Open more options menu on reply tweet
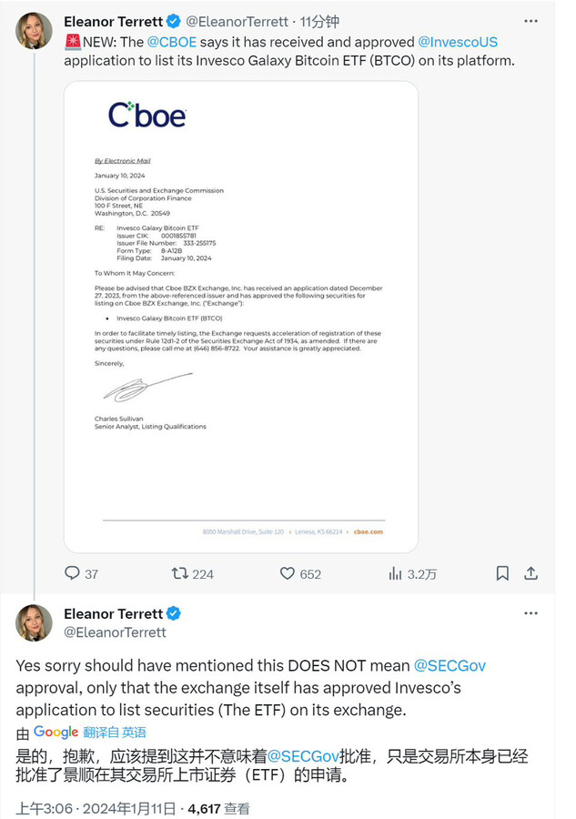576x819 pixels. [x=531, y=613]
